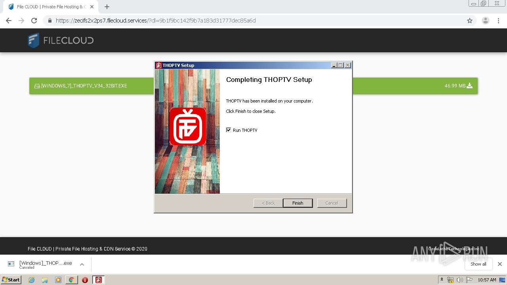This screenshot has width=507, height=285.
Task: Click the red Opera taskbar icon
Action: pyautogui.click(x=85, y=280)
